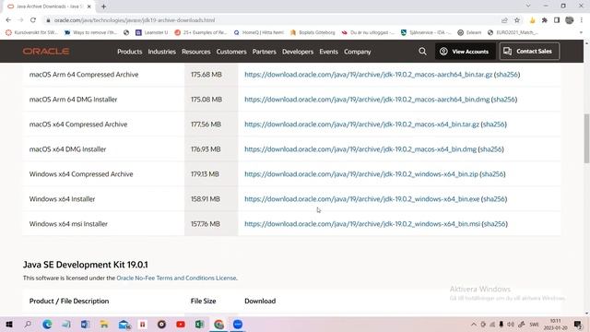590x332 pixels.
Task: Reload the Oracle page
Action: [33, 20]
